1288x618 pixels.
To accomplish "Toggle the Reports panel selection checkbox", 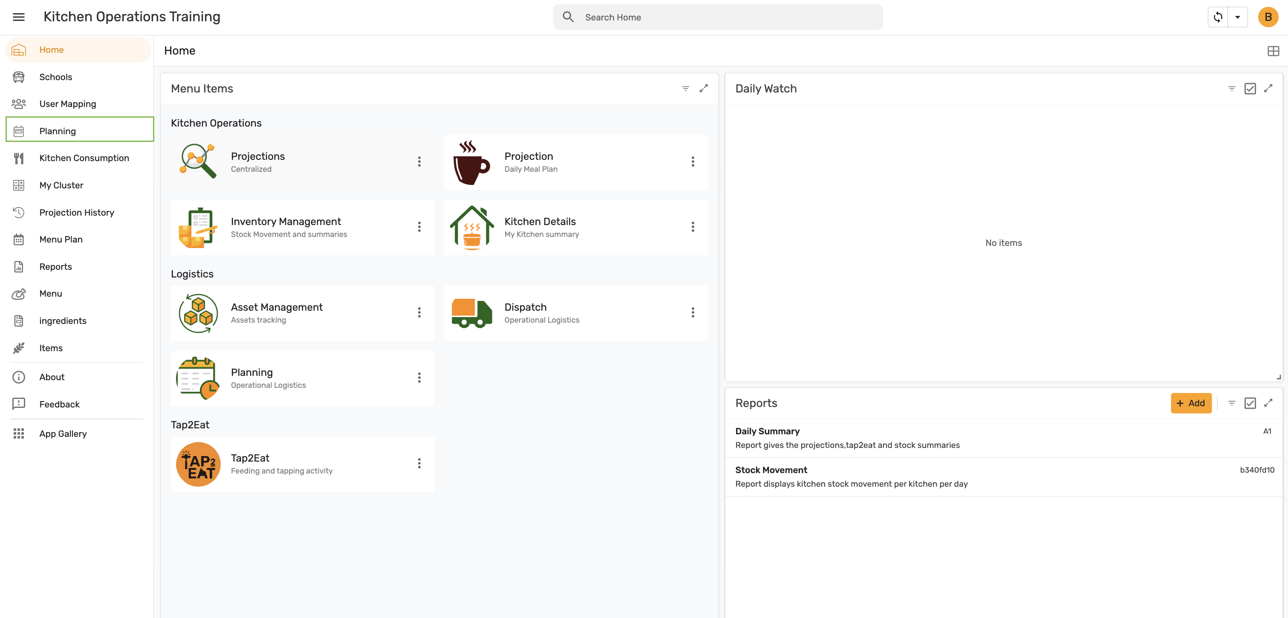I will [1250, 403].
